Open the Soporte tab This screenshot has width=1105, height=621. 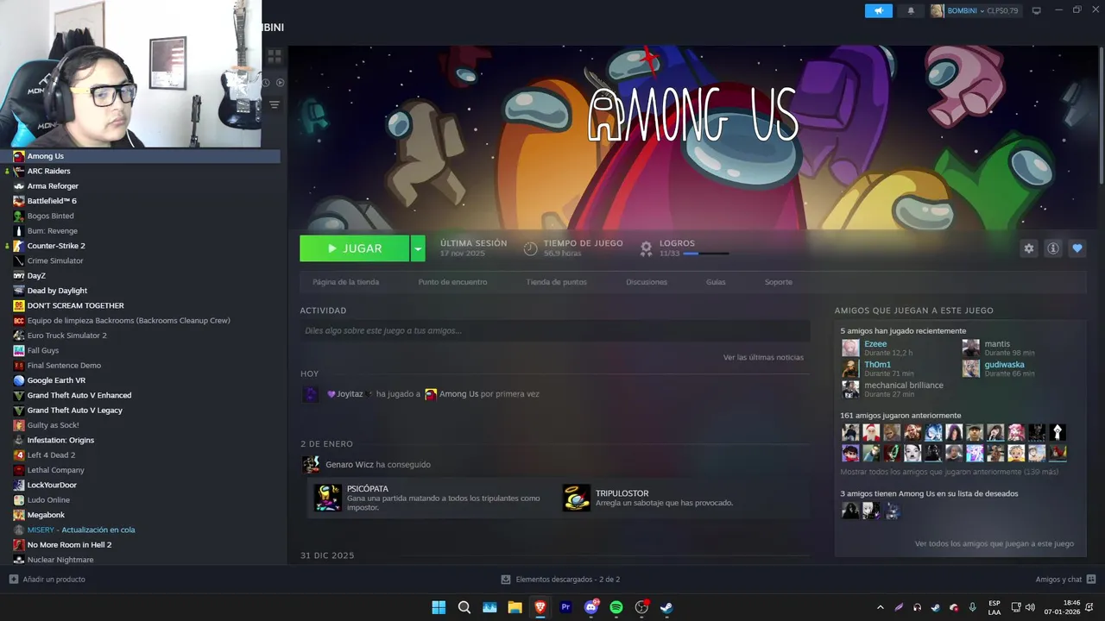click(x=778, y=282)
